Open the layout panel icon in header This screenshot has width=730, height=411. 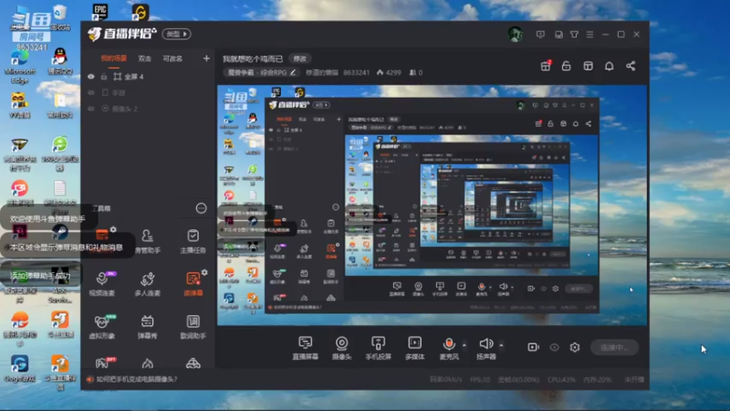(588, 66)
